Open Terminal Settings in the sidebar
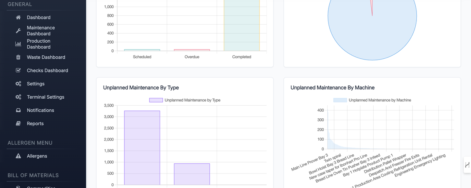This screenshot has height=188, width=471. 46,97
